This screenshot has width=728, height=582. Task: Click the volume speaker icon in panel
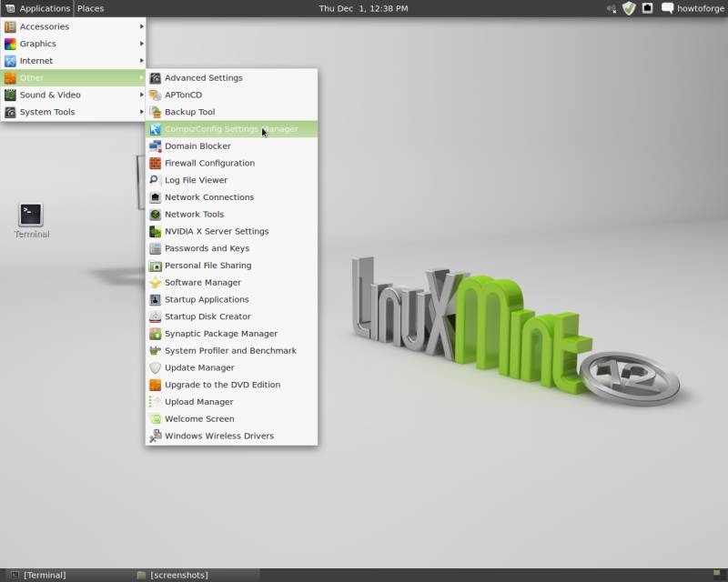coord(612,8)
